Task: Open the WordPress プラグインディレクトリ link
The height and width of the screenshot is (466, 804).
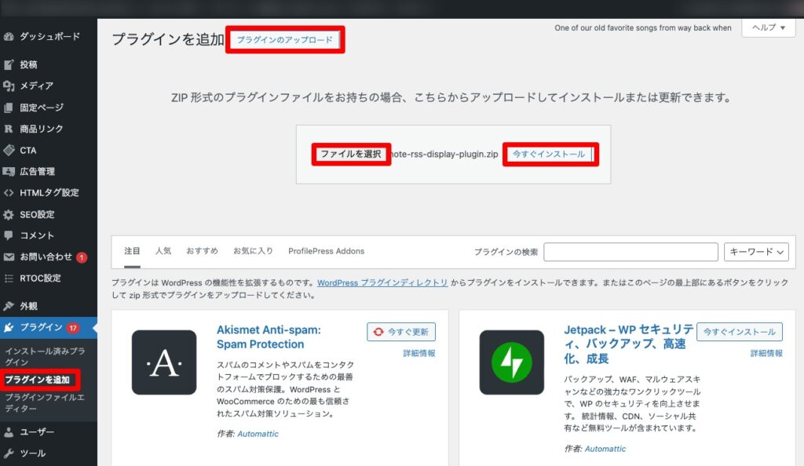Action: point(382,282)
